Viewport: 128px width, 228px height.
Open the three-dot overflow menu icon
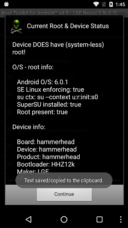[x=121, y=219]
